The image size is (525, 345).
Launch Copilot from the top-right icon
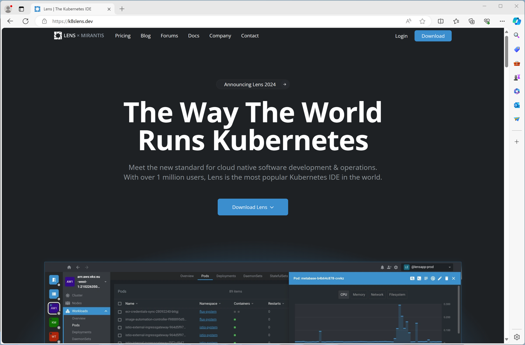click(517, 21)
